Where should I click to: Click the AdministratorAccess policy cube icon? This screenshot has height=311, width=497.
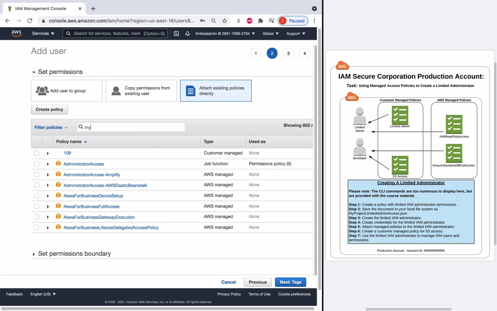(58, 163)
